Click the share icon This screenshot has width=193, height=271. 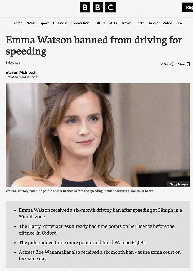pyautogui.click(x=171, y=64)
